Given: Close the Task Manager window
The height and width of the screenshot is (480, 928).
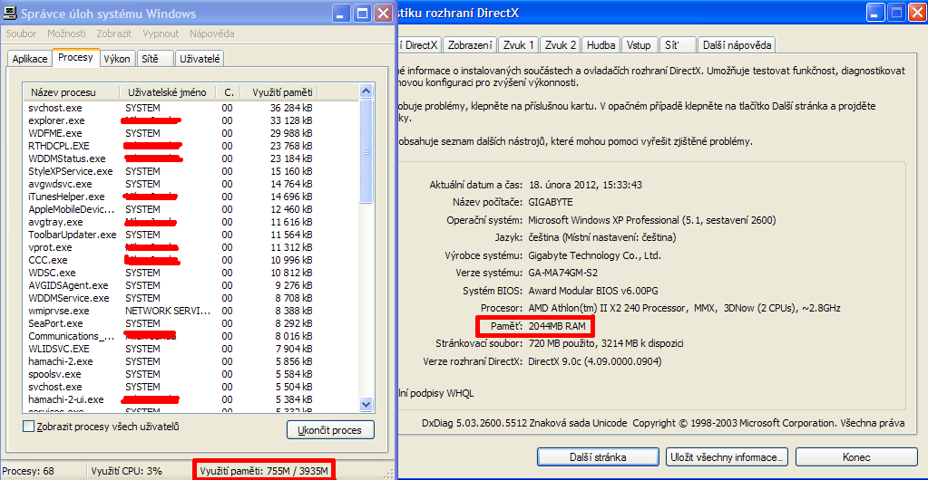Looking at the screenshot, I should pos(383,13).
